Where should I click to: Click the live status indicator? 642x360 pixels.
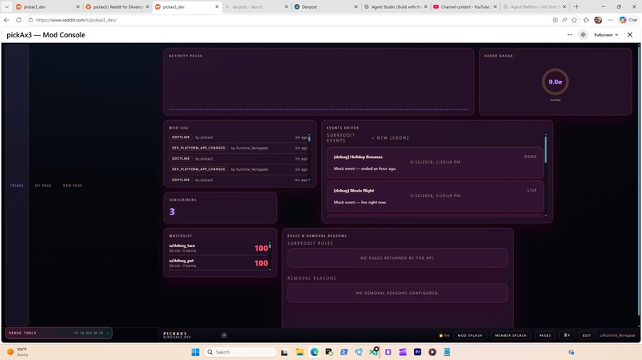pos(444,335)
